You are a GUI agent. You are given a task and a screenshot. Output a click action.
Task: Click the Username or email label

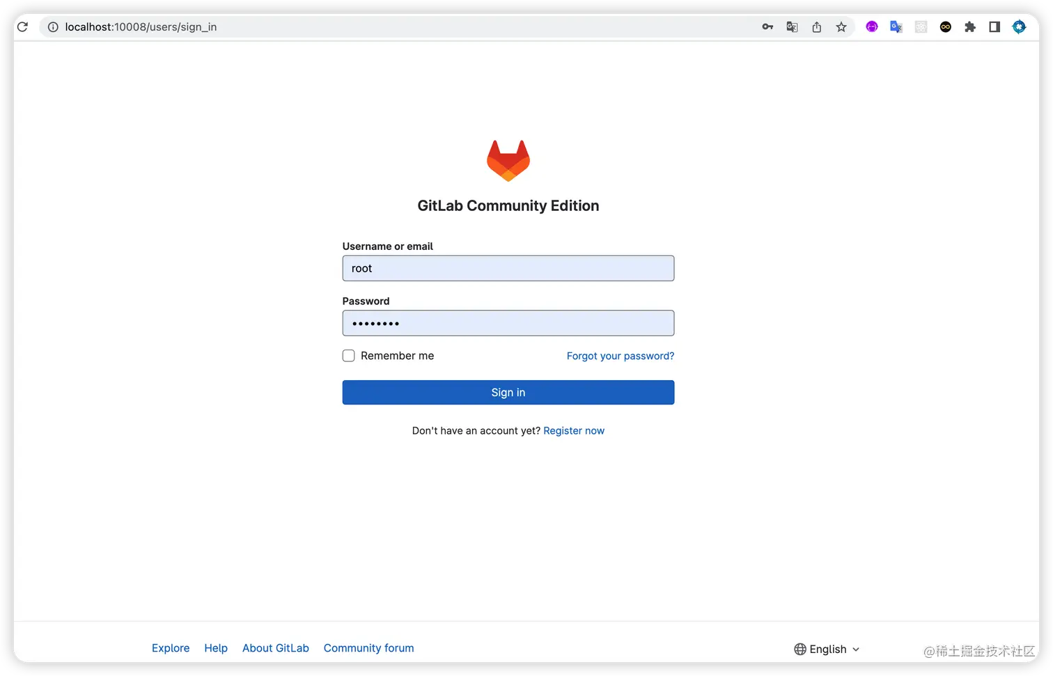[x=388, y=246]
